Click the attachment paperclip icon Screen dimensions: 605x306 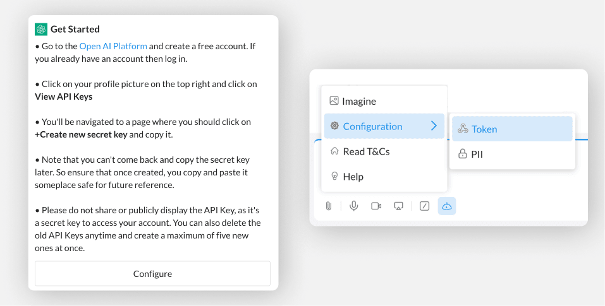328,206
